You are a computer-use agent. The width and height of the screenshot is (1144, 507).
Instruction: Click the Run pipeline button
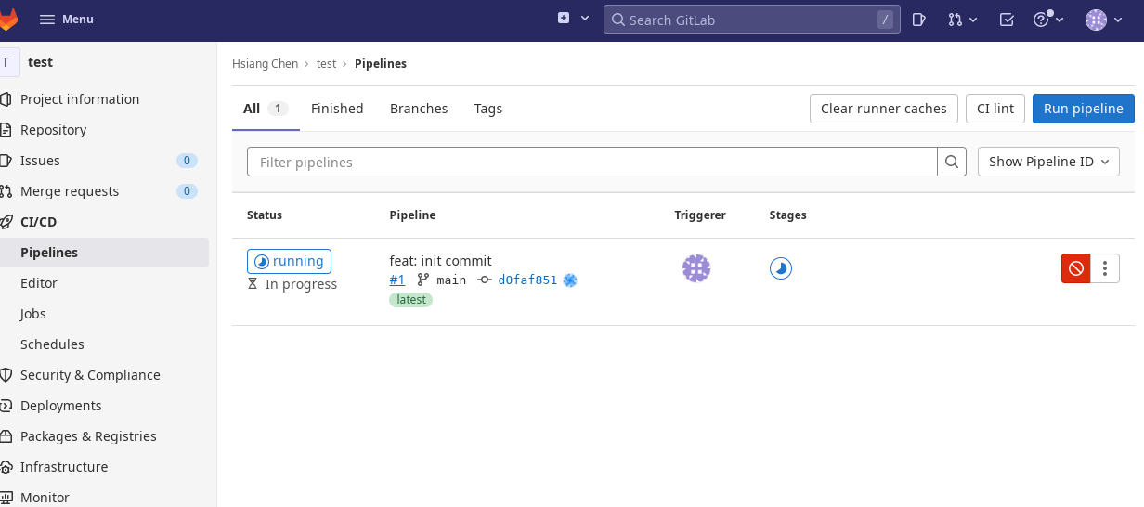coord(1083,109)
